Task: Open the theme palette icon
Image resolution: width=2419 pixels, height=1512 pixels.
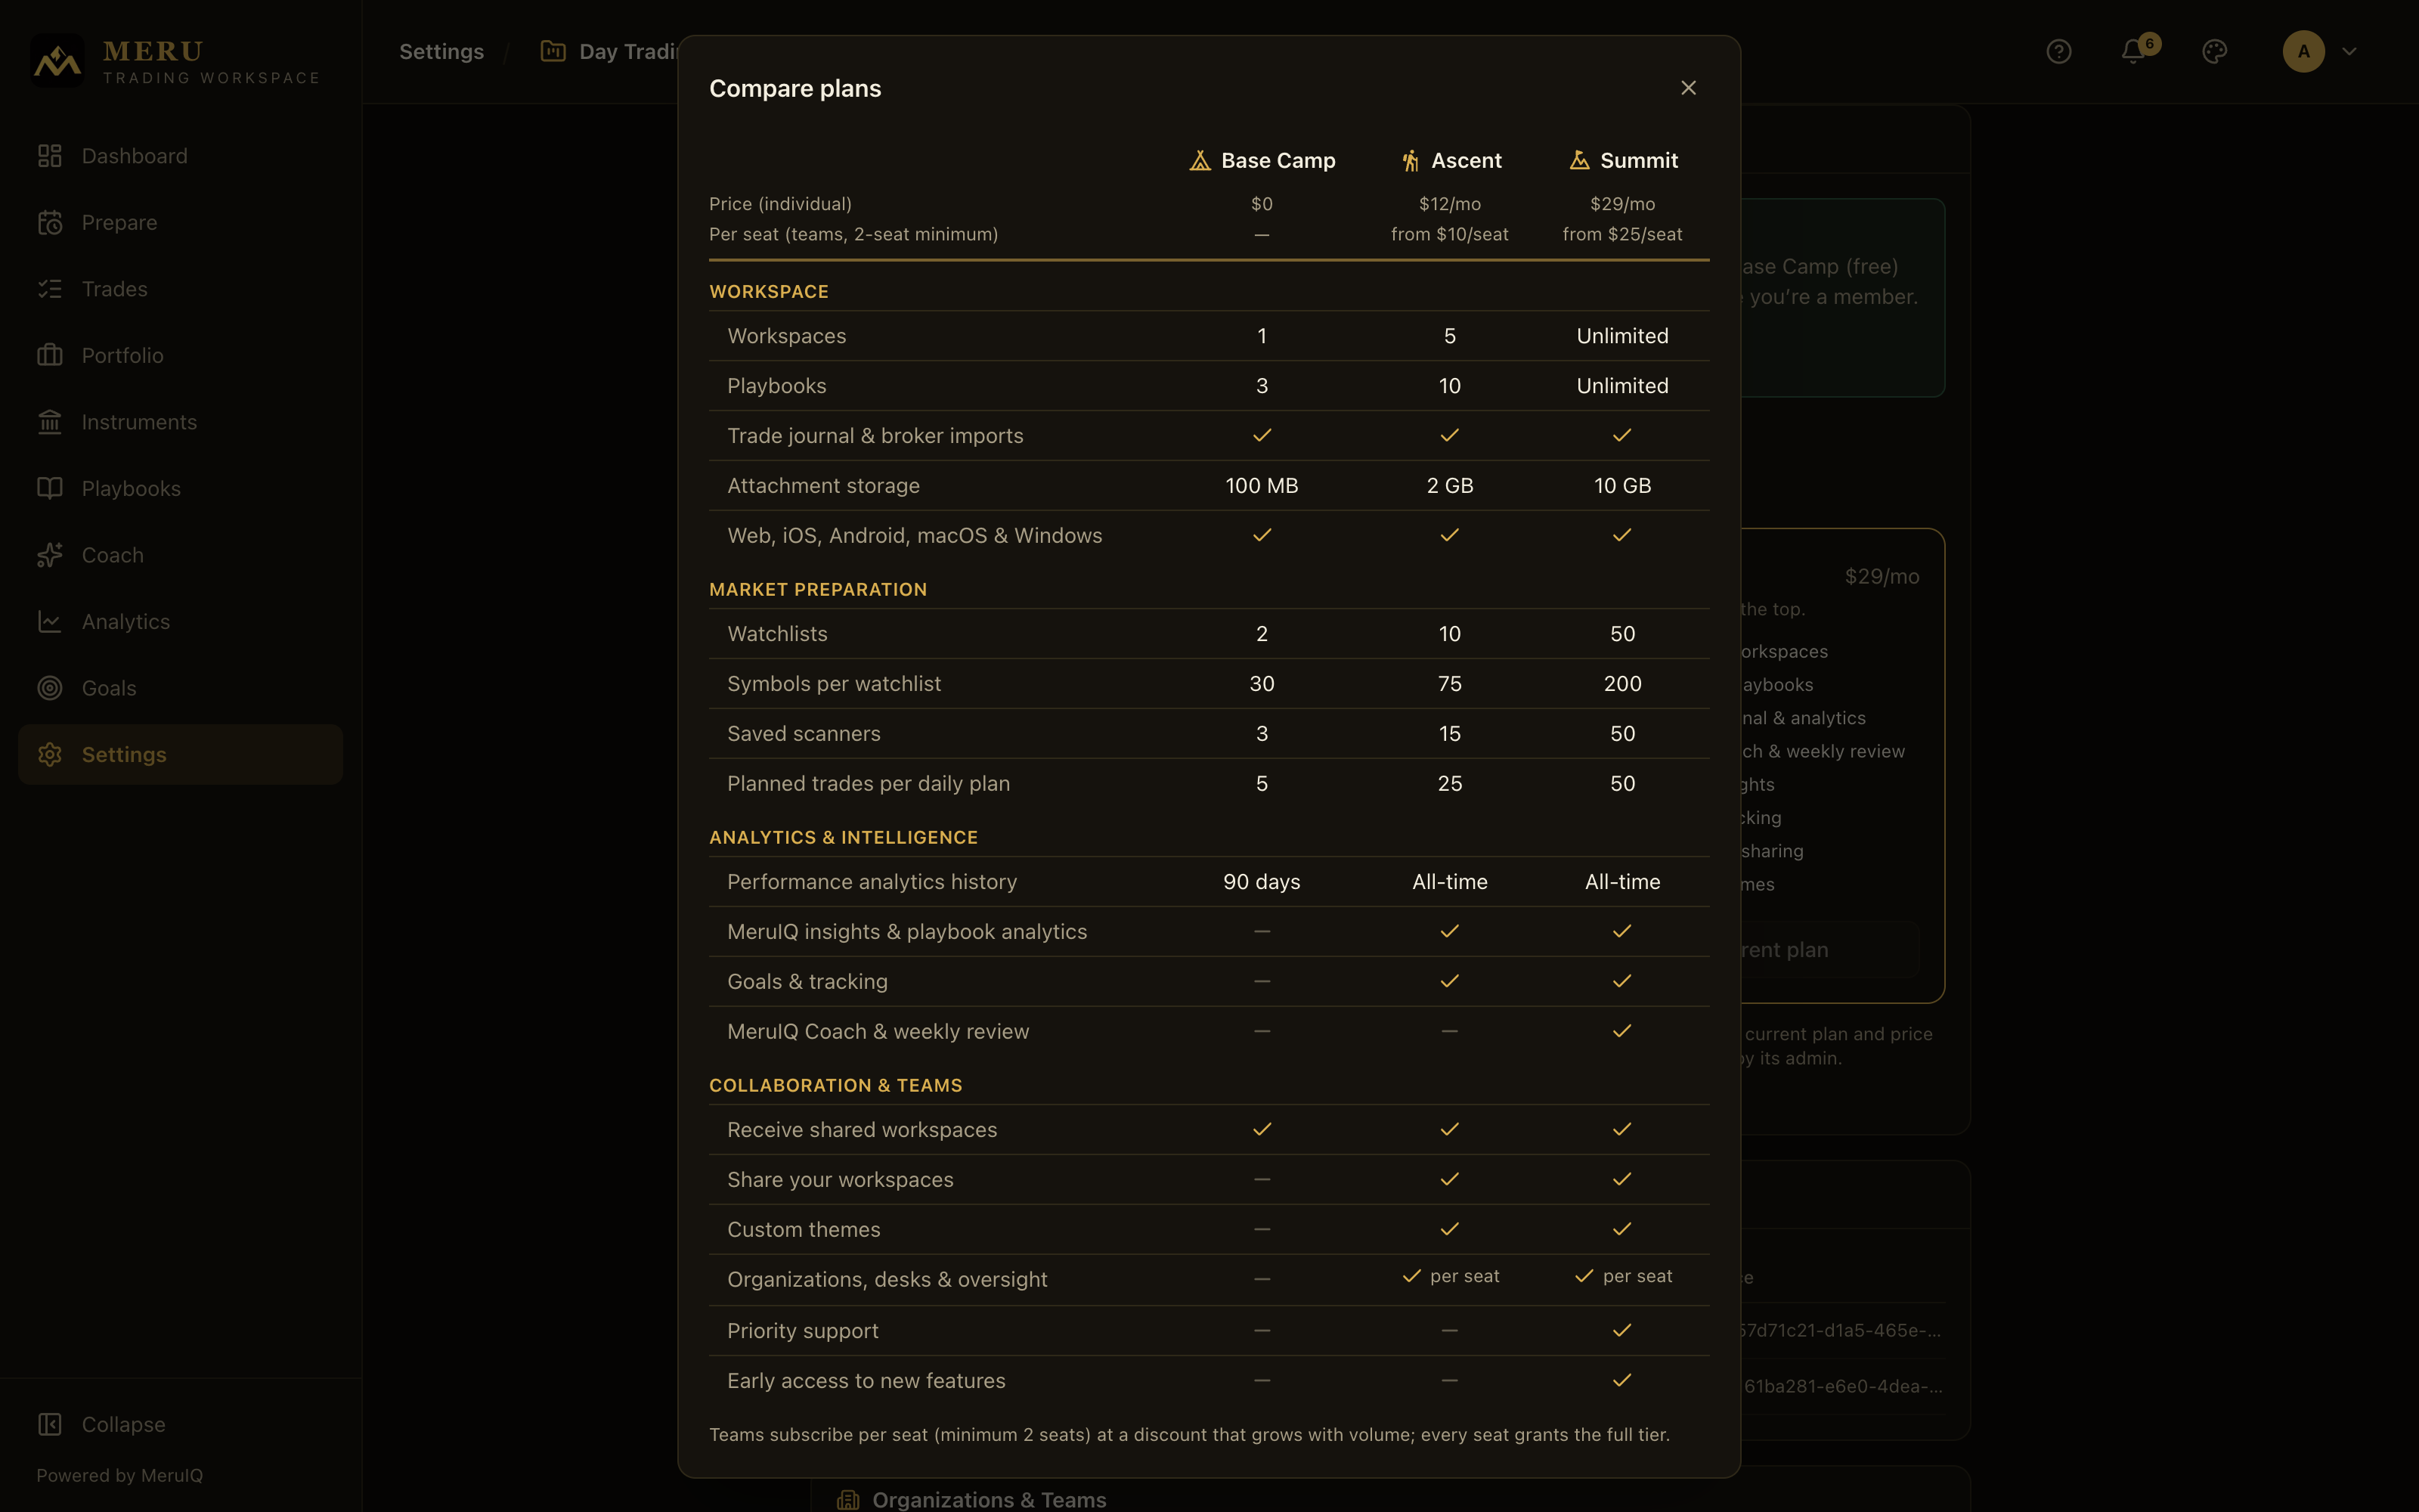Action: tap(2214, 51)
